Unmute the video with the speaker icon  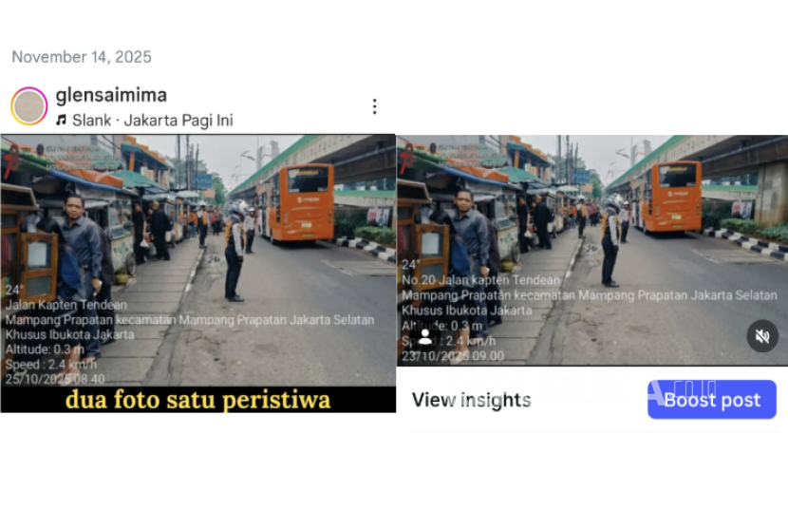(762, 336)
